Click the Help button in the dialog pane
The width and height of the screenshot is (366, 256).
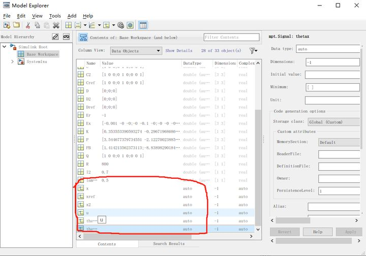click(x=318, y=232)
